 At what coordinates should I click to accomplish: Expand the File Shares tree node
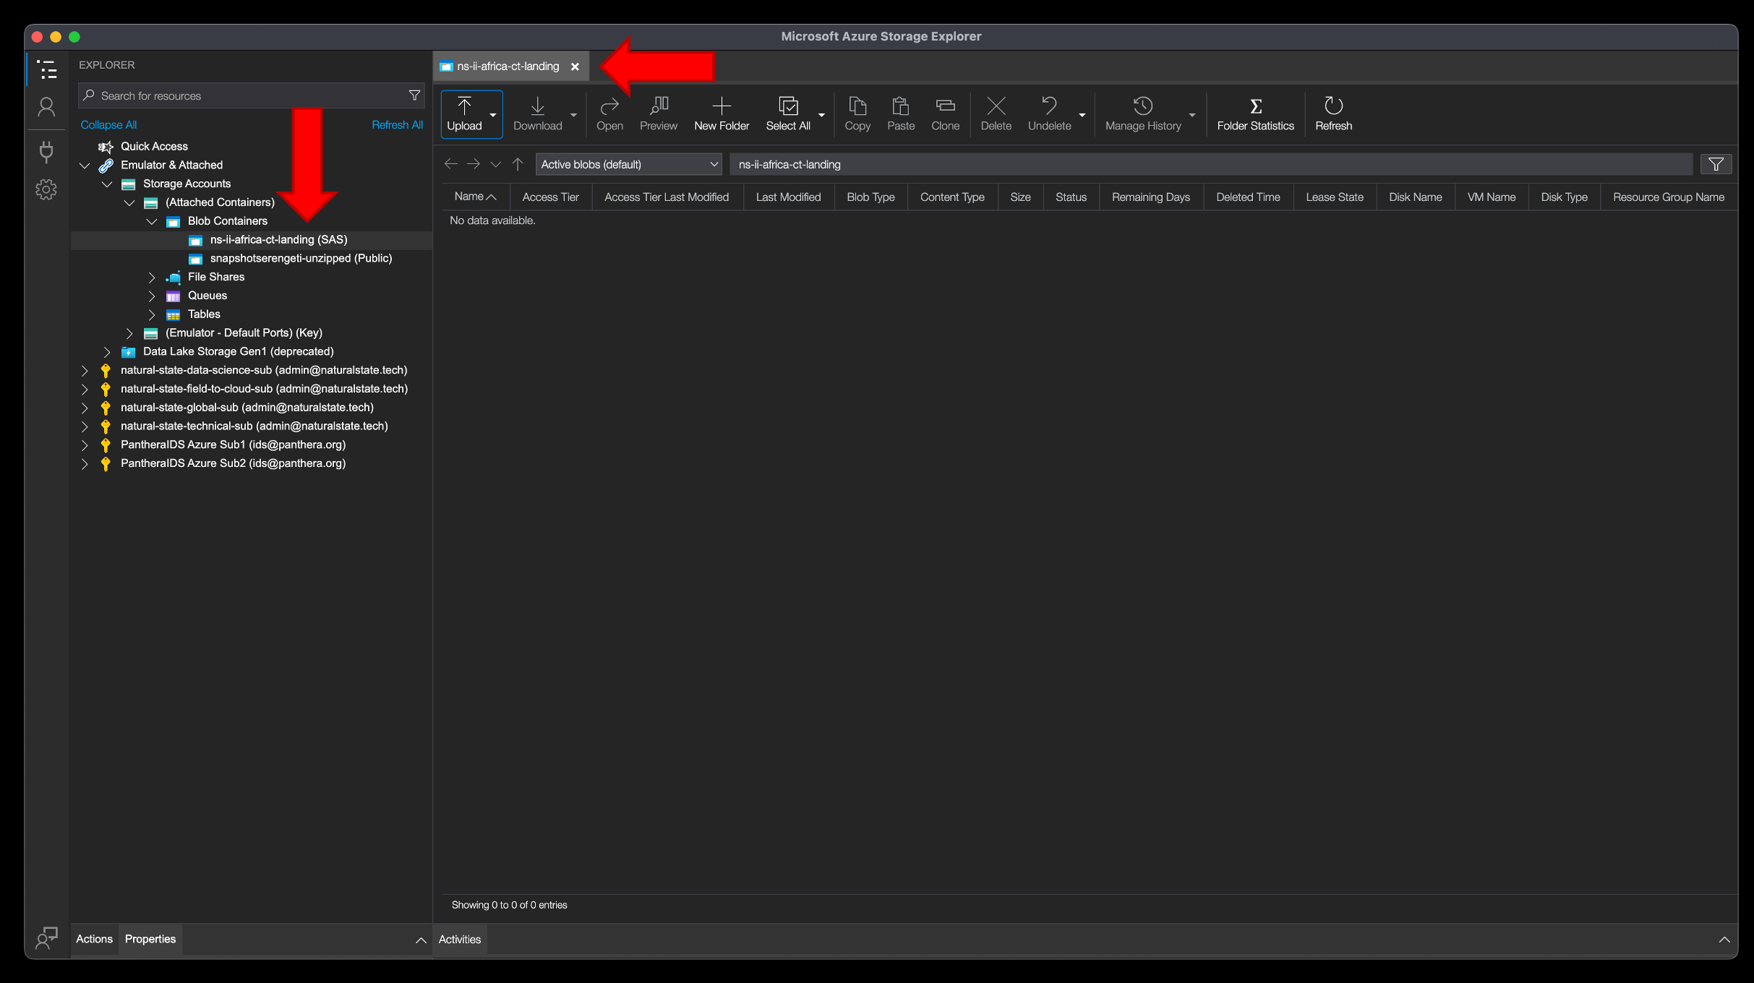tap(151, 277)
